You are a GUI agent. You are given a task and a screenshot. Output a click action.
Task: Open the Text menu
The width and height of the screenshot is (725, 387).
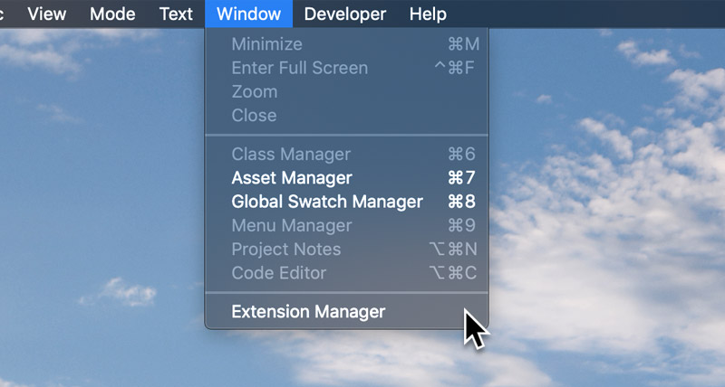tap(176, 14)
